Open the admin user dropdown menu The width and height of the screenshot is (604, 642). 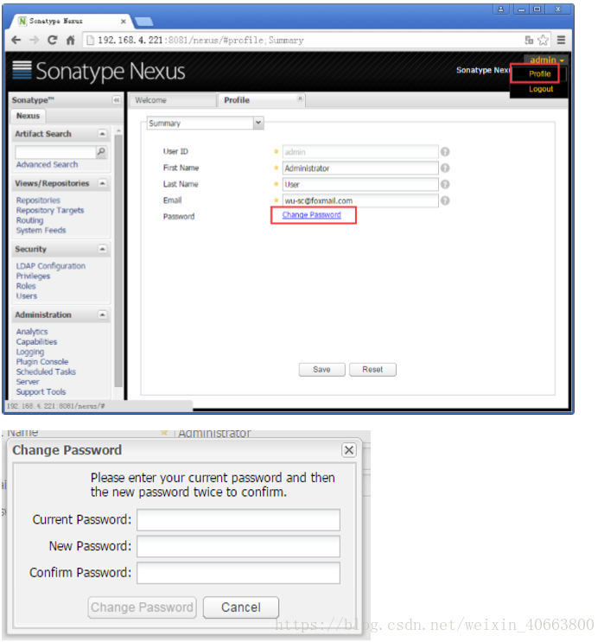pos(547,60)
